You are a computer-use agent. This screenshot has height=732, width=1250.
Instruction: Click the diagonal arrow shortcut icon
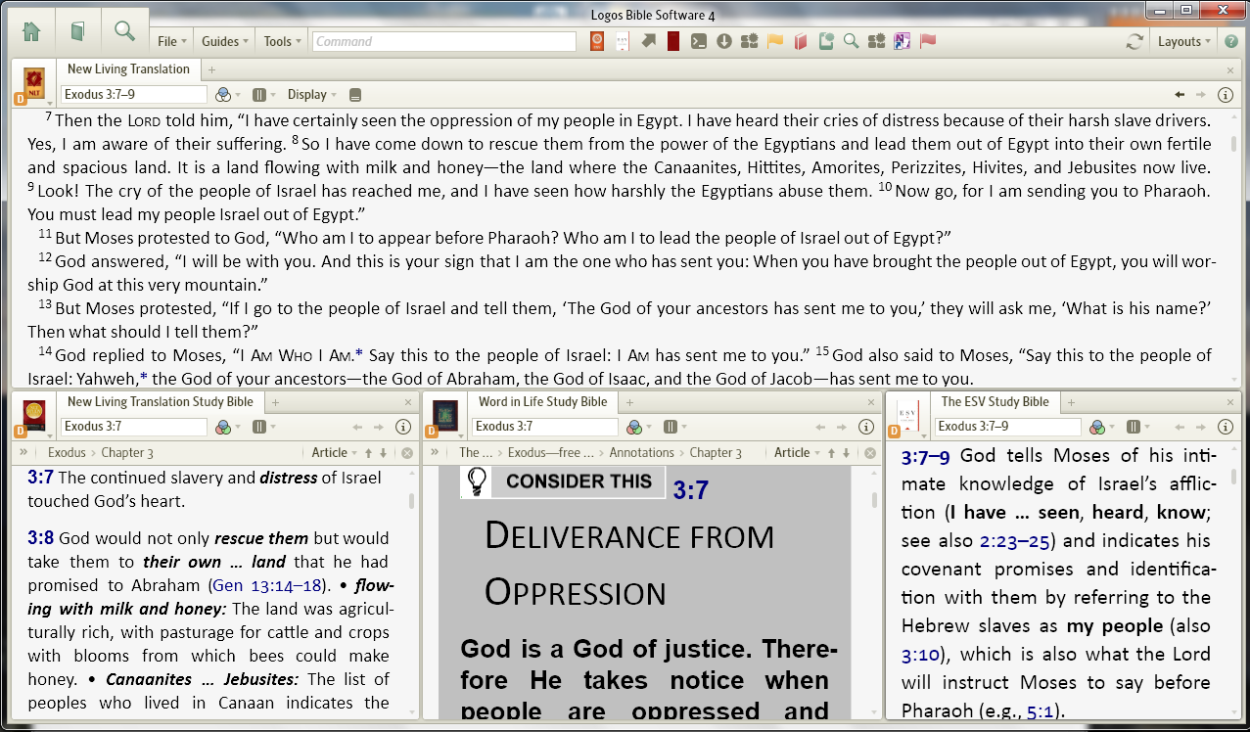click(648, 41)
